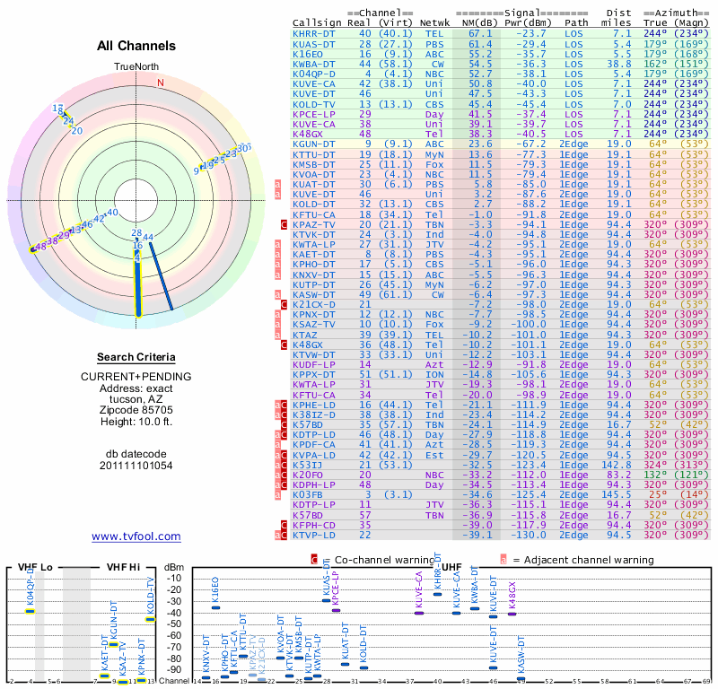
Task: Click the 38.8 miles distance for KWBA-DT
Action: tap(619, 65)
